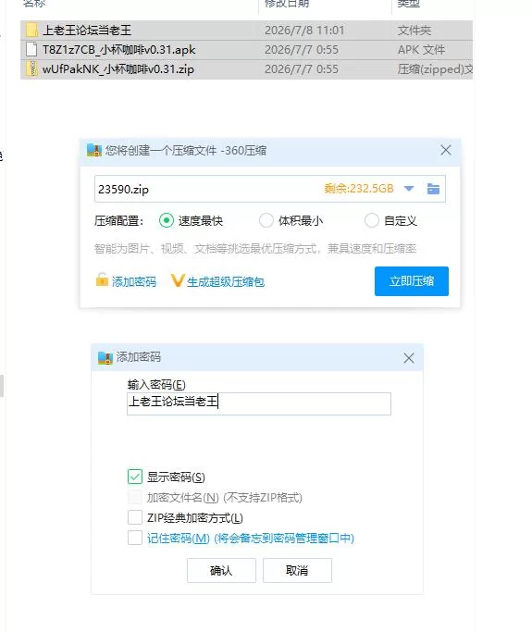Confirm the password with 确认
Image resolution: width=532 pixels, height=632 pixels.
(x=221, y=570)
